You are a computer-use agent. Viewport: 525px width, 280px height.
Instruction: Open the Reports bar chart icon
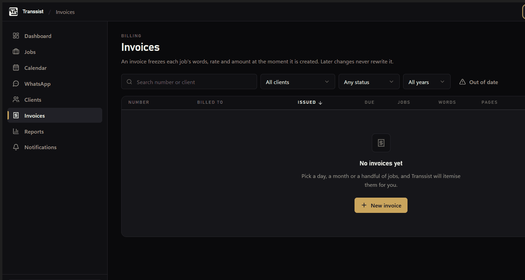tap(16, 131)
